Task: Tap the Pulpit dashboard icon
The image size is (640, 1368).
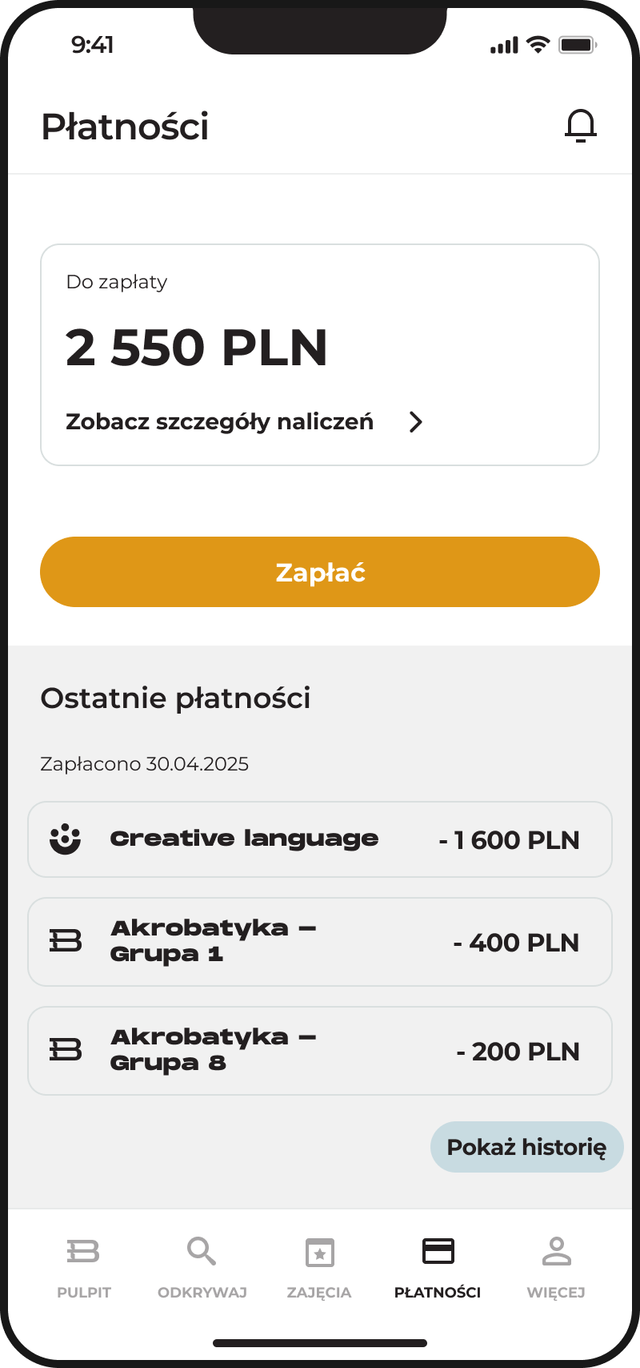Action: tap(83, 1251)
